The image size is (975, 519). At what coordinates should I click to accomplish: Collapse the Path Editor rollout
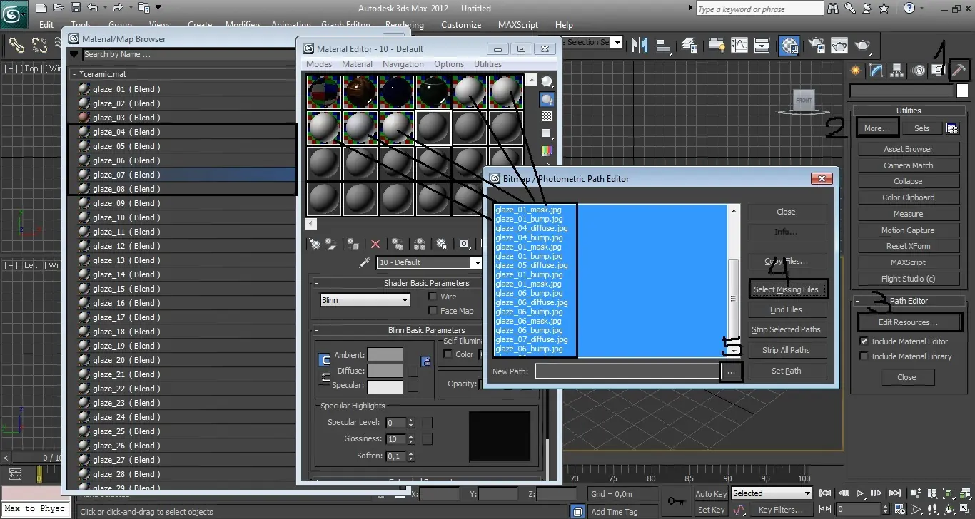coord(857,301)
